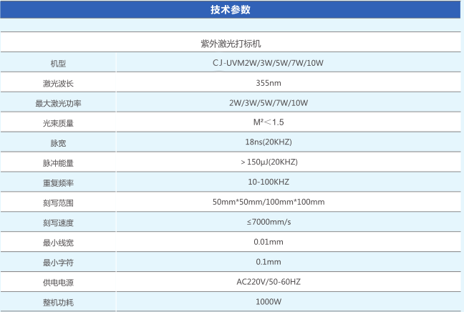This screenshot has width=464, height=312.
Task: Select the 脉冲能量 label cell
Action: 58,163
